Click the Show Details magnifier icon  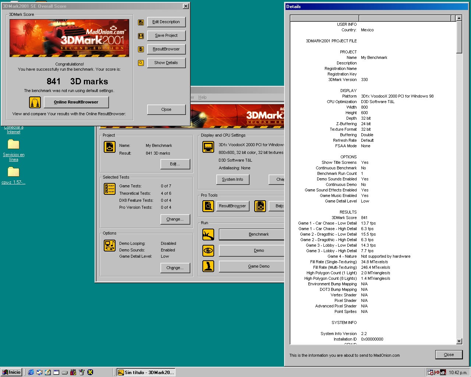click(x=141, y=63)
